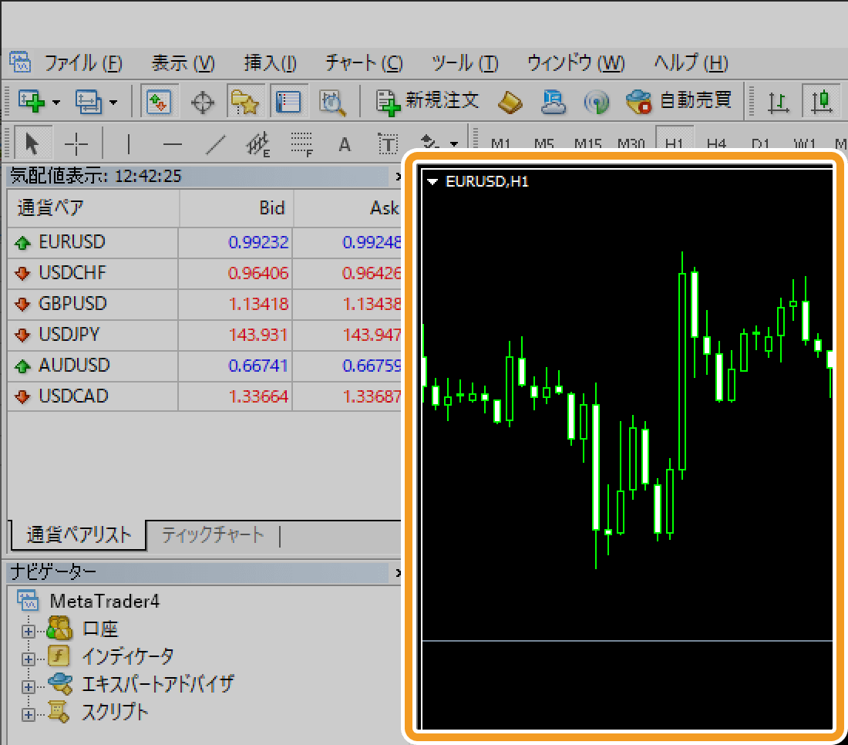Select the Fibonacci retracement tool
Viewport: 848px width, 745px height.
coord(301,144)
